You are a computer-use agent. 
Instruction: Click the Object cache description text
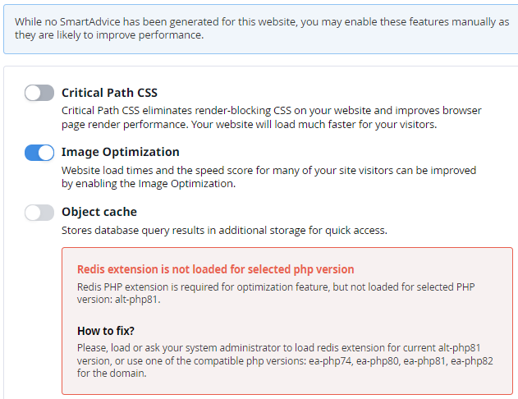(x=224, y=231)
